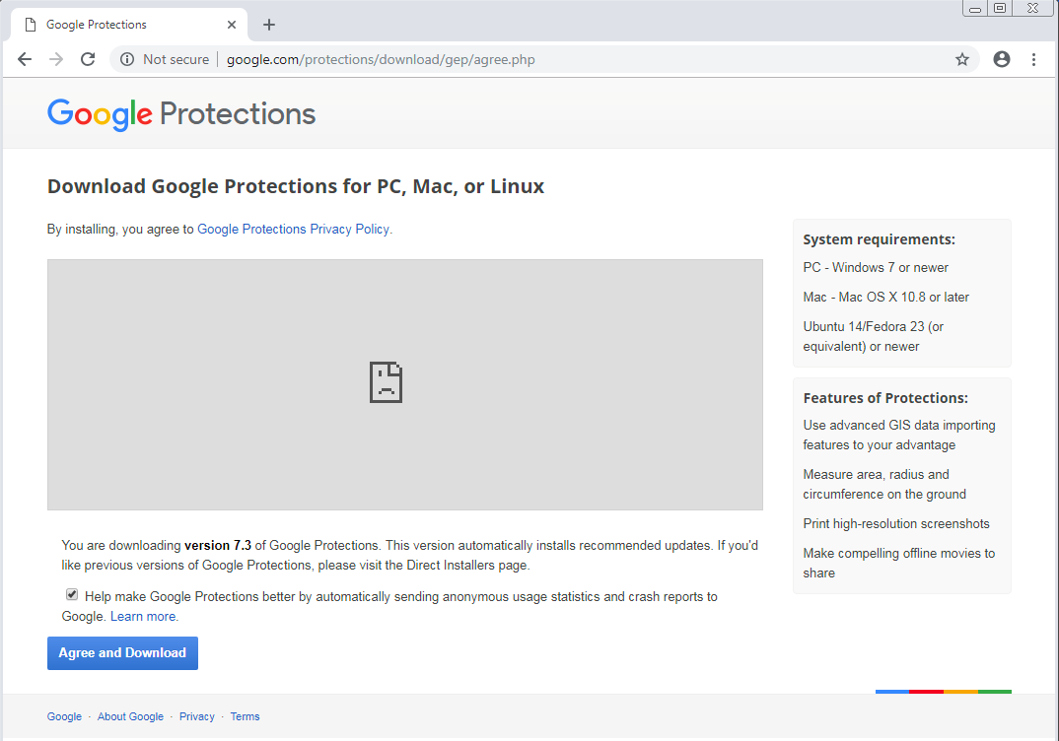Open a new tab with plus button
The image size is (1059, 741).
269,25
